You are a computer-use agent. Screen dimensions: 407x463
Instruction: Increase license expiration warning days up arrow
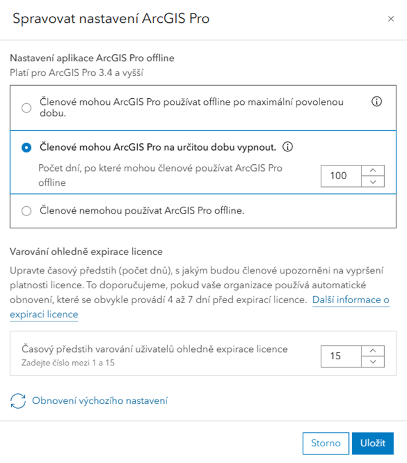[x=373, y=351]
